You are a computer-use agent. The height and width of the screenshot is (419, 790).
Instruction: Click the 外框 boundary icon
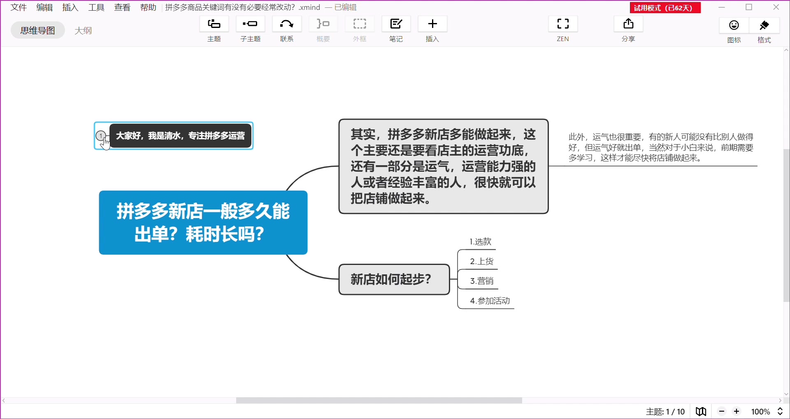[360, 24]
